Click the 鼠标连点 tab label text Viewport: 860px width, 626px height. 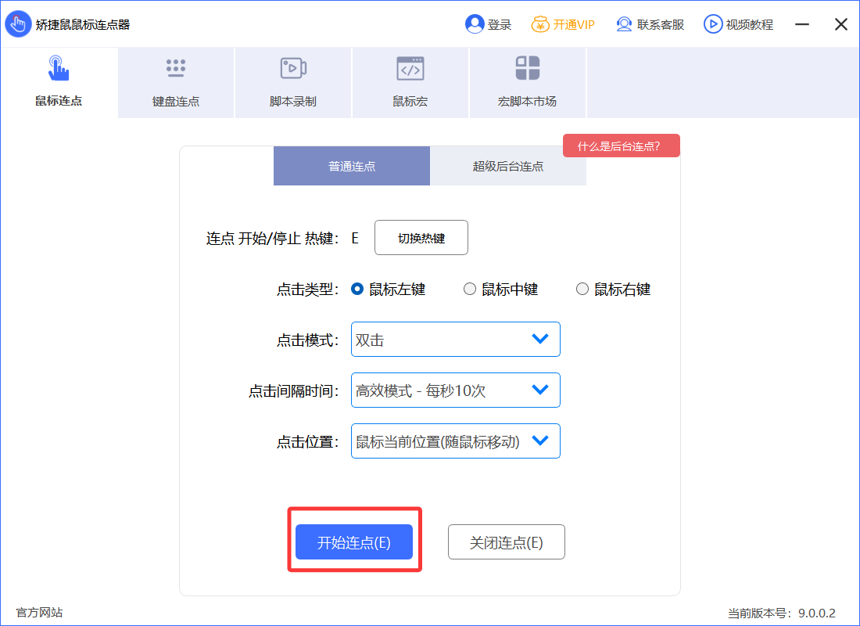click(59, 100)
